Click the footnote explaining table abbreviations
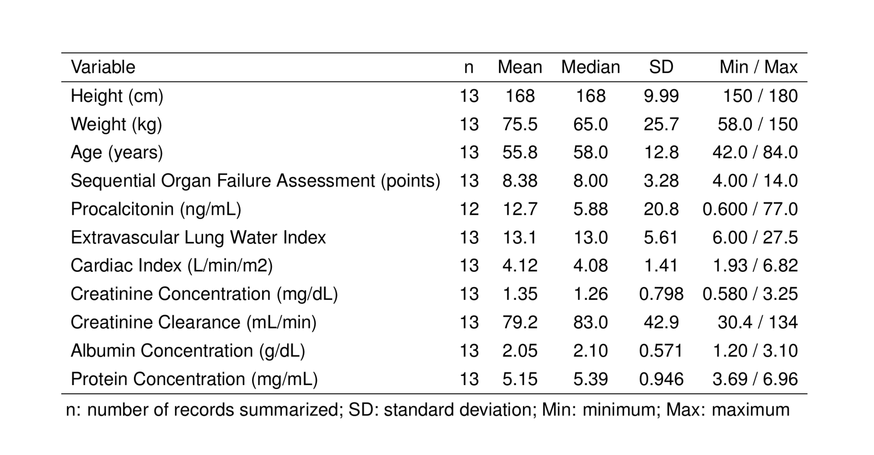The width and height of the screenshot is (874, 455). pyautogui.click(x=428, y=410)
